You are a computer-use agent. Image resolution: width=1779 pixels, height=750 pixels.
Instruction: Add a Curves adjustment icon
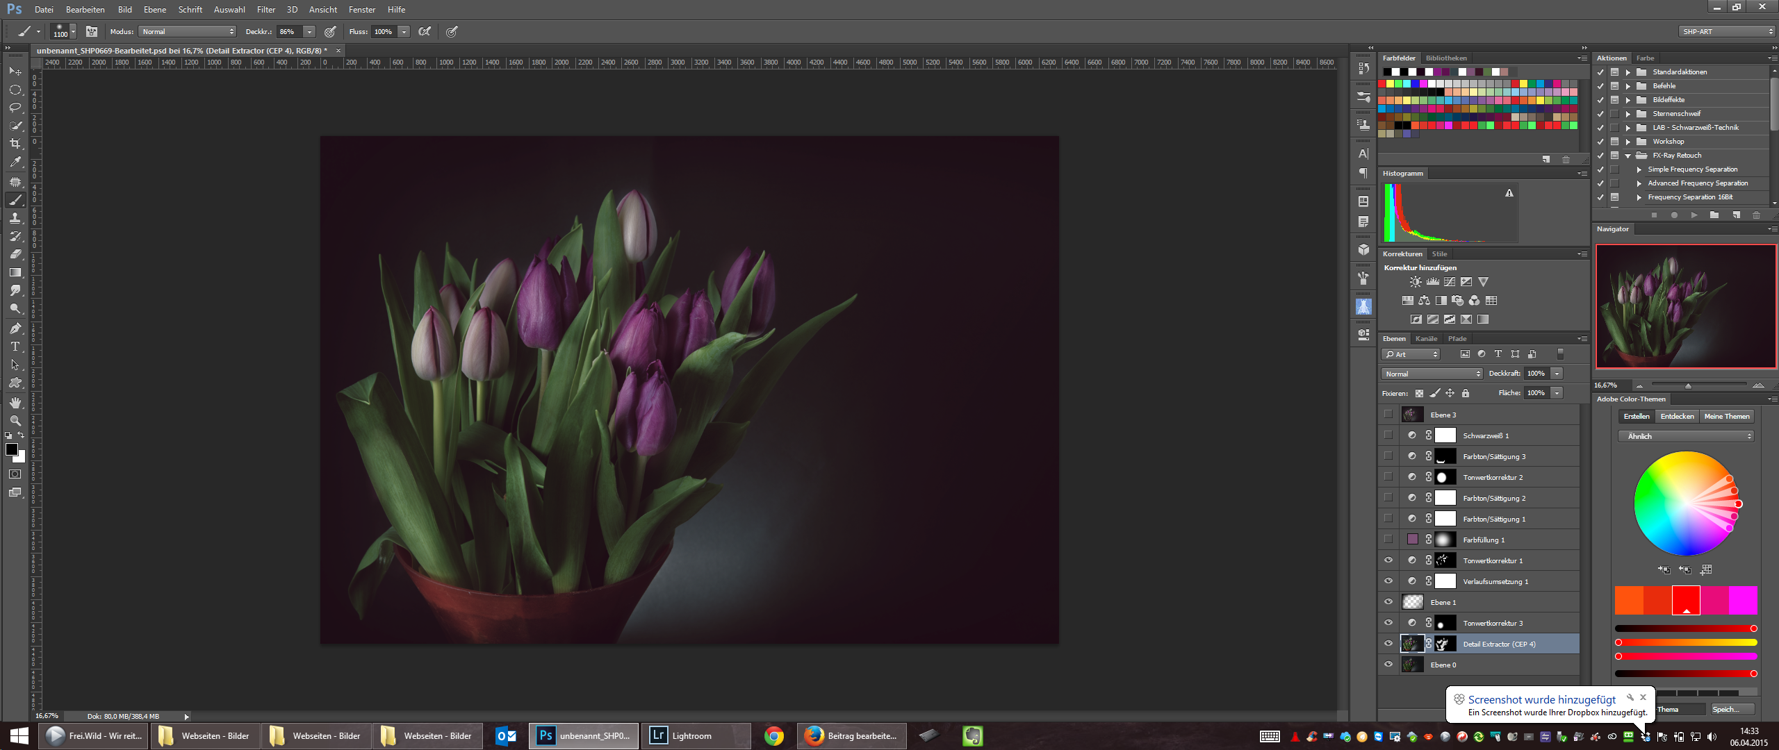(1450, 282)
